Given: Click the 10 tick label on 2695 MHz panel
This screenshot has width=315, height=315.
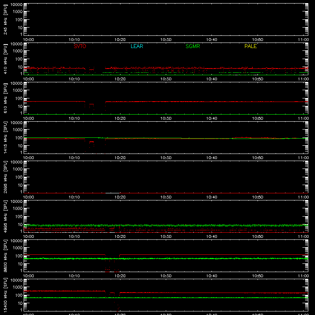Looking at the screenshot, I should pyautogui.click(x=20, y=185).
